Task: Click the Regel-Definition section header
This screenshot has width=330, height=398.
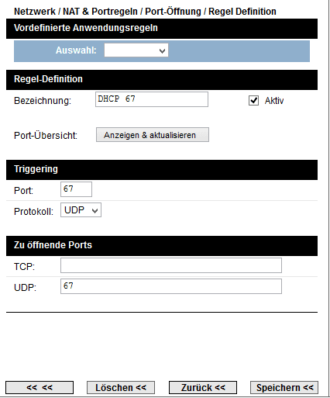Action: [162, 80]
